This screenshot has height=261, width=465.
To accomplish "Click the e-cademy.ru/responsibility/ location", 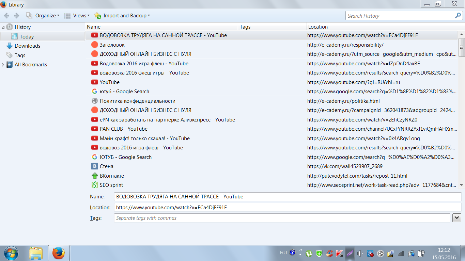I will tap(345, 45).
